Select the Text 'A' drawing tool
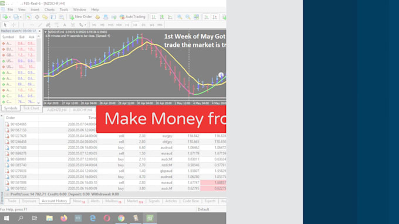Screen dimensions: 399x224 click(x=65, y=25)
